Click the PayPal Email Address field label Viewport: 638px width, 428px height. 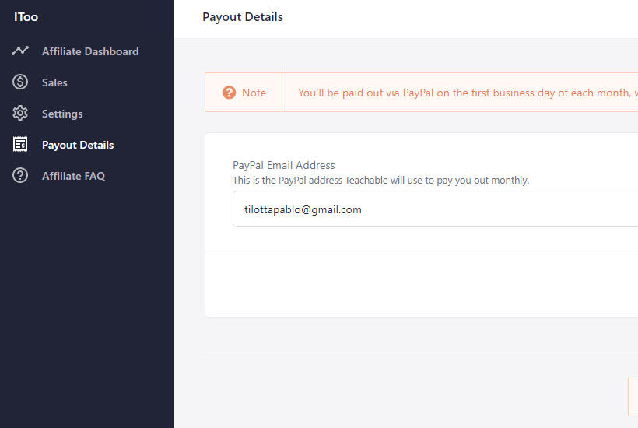(284, 165)
